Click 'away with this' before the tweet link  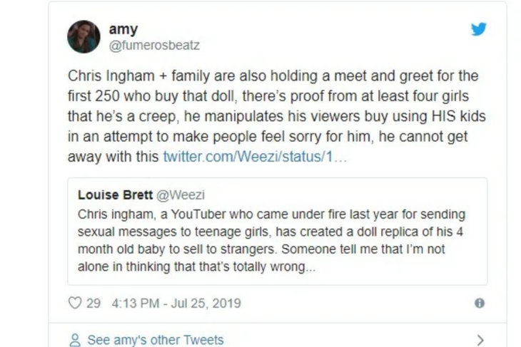tap(113, 157)
